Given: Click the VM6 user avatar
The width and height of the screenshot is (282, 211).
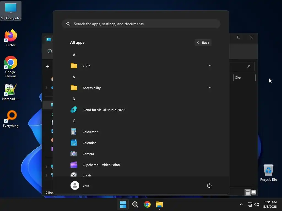Looking at the screenshot, I should click(x=75, y=185).
